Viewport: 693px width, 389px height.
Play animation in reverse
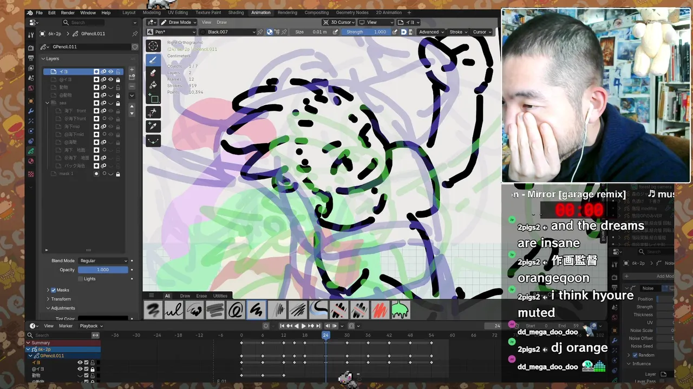coord(296,326)
